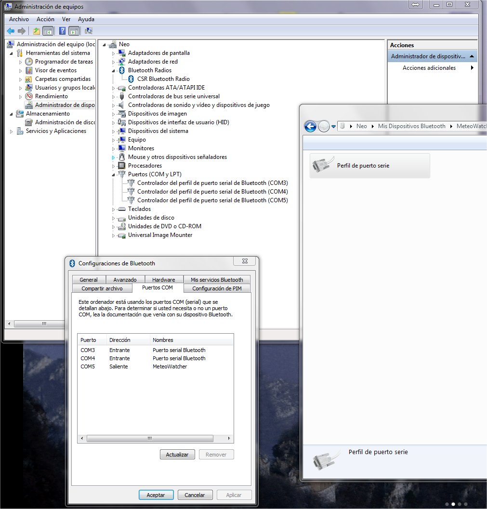Select the COM5 MeteoWatcher row
Screen dimensions: 487x509
click(145, 366)
